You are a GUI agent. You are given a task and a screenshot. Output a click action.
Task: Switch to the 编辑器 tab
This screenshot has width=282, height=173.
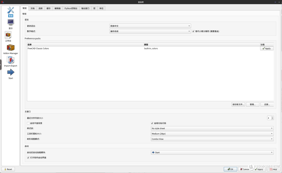tap(57, 8)
